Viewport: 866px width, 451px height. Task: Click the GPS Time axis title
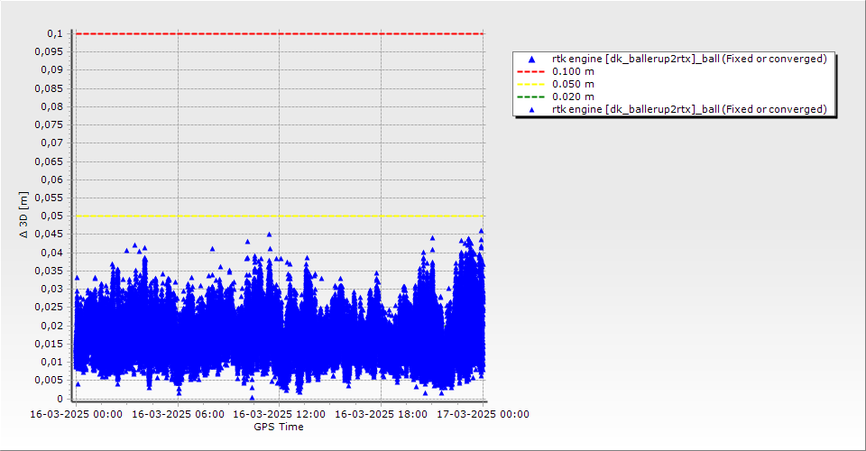click(279, 427)
